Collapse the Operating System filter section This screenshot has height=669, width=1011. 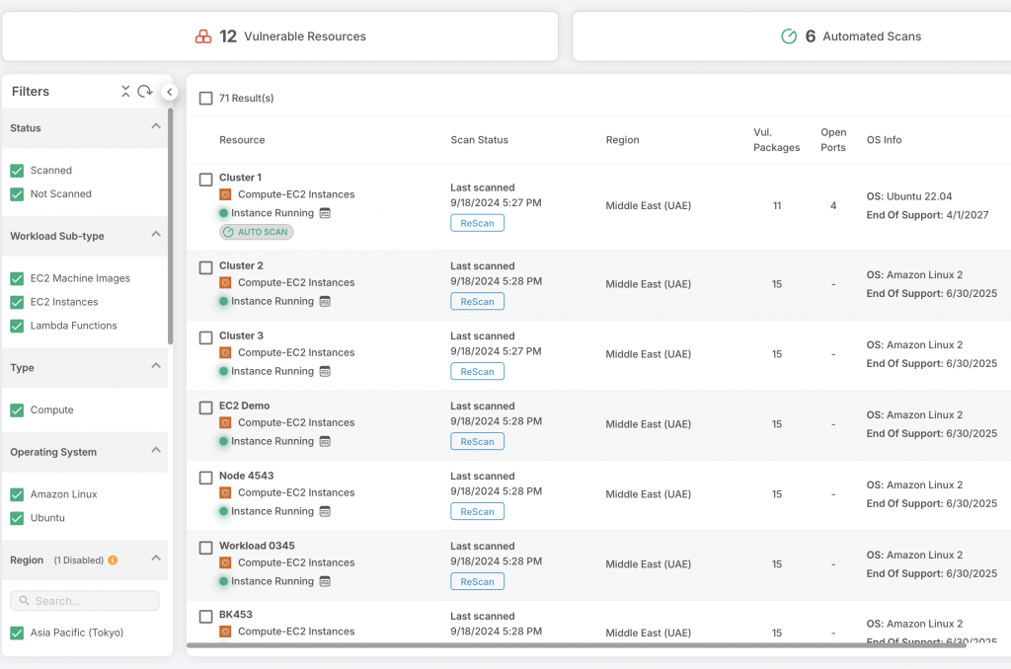155,451
